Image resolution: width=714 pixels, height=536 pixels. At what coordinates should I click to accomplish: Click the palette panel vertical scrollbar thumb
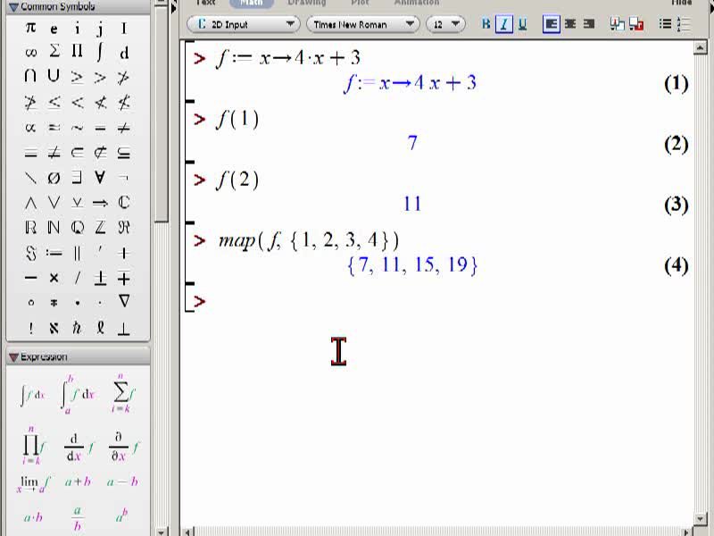click(x=161, y=114)
